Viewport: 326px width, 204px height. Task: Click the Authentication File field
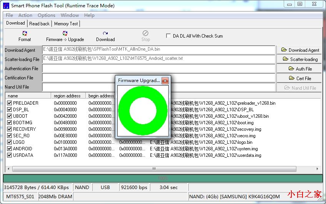pyautogui.click(x=159, y=68)
